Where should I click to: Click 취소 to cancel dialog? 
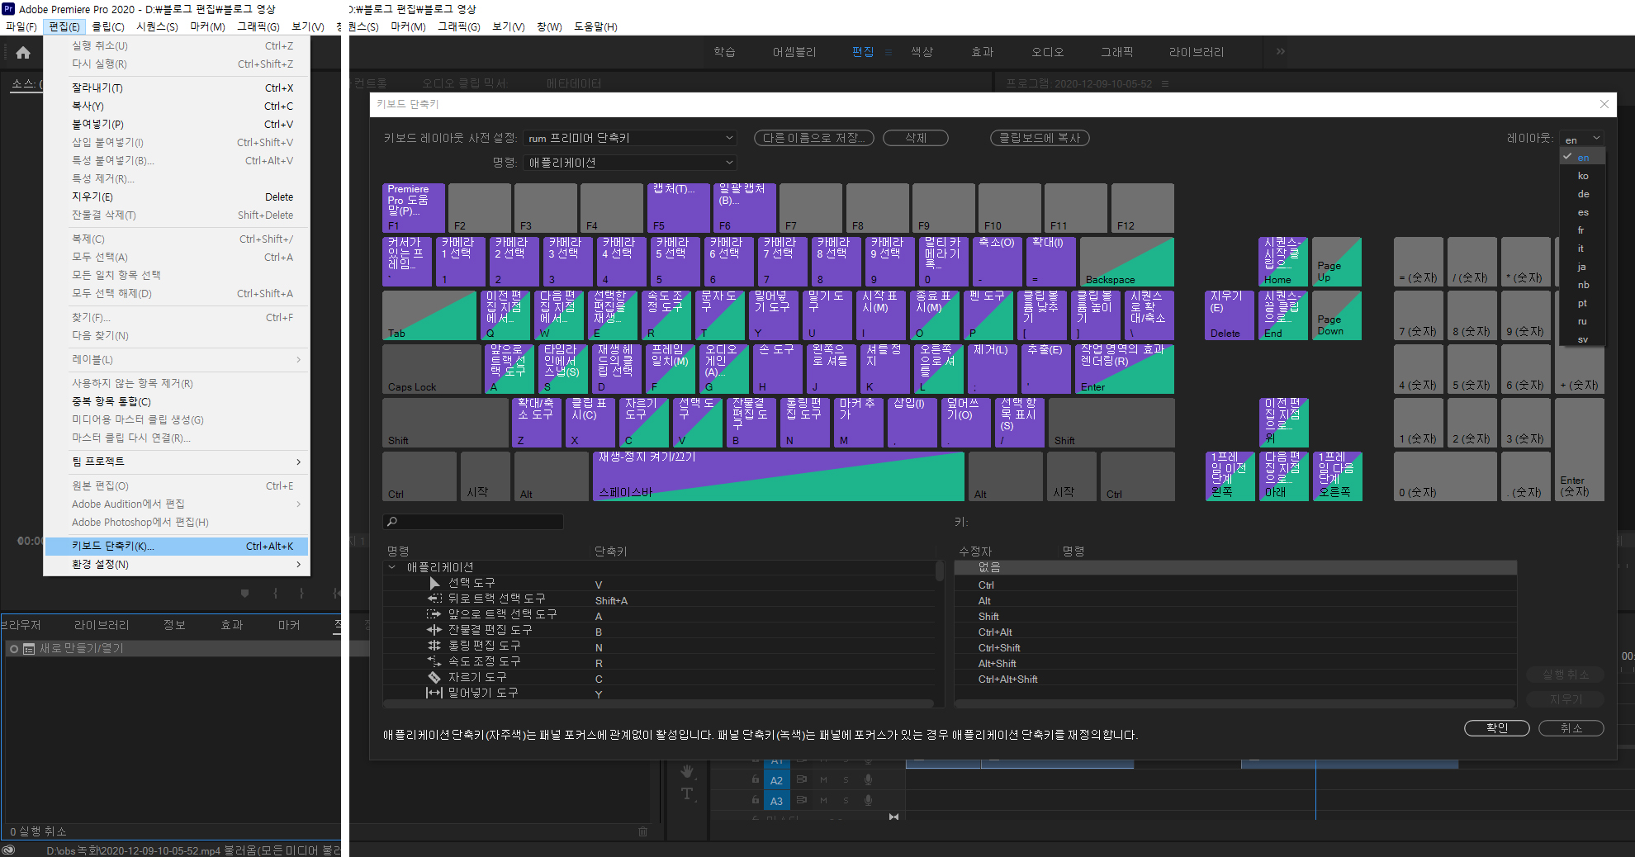point(1571,727)
